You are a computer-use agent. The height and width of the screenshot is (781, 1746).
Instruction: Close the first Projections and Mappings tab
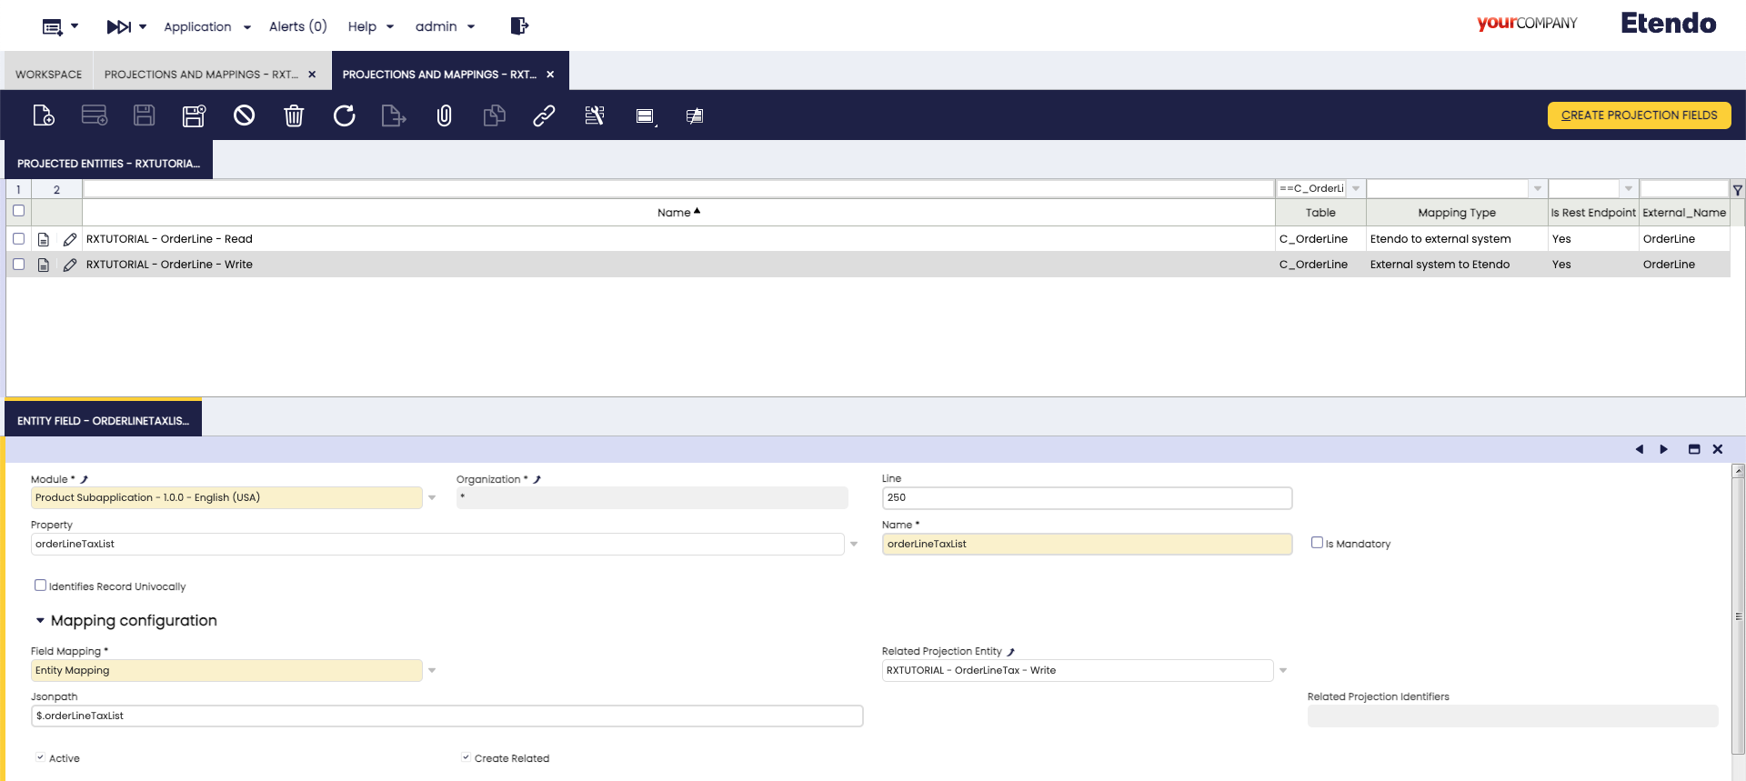coord(312,75)
